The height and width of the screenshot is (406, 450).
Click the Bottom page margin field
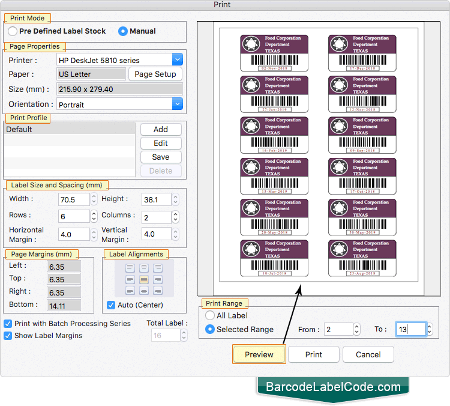click(x=64, y=306)
